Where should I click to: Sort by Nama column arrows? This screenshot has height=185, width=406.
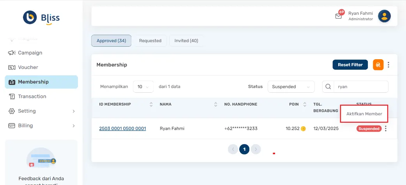click(x=215, y=104)
